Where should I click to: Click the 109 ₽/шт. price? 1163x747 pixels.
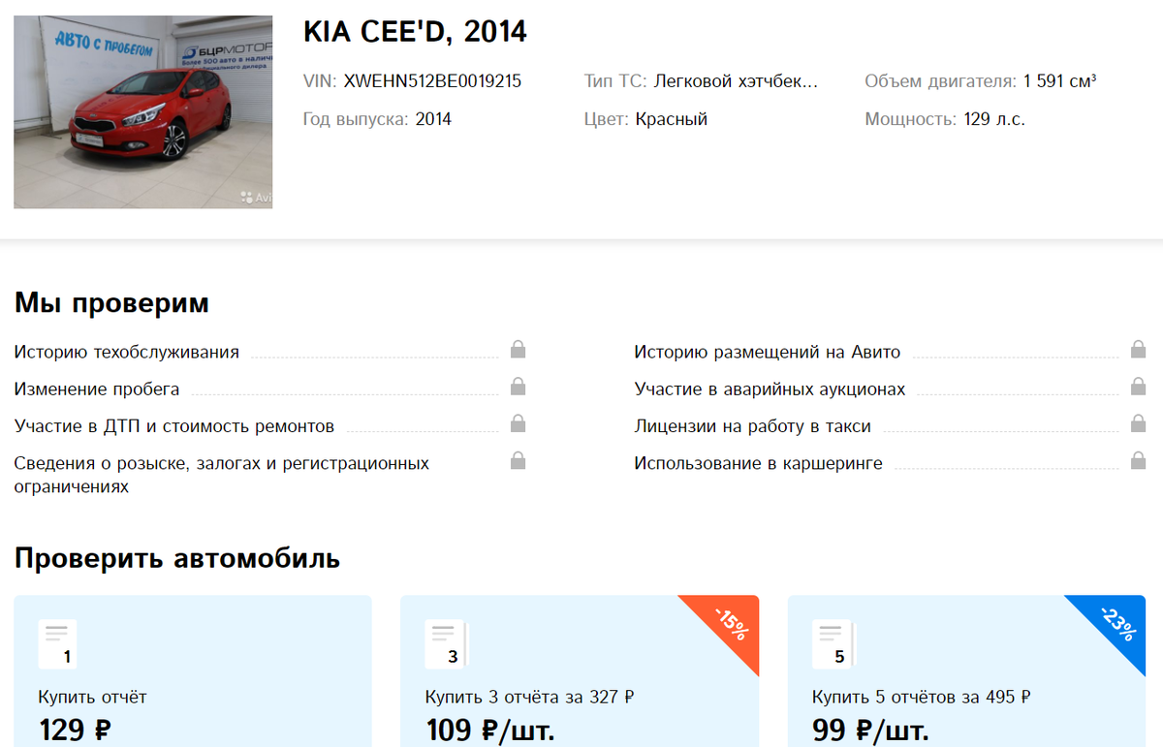490,729
